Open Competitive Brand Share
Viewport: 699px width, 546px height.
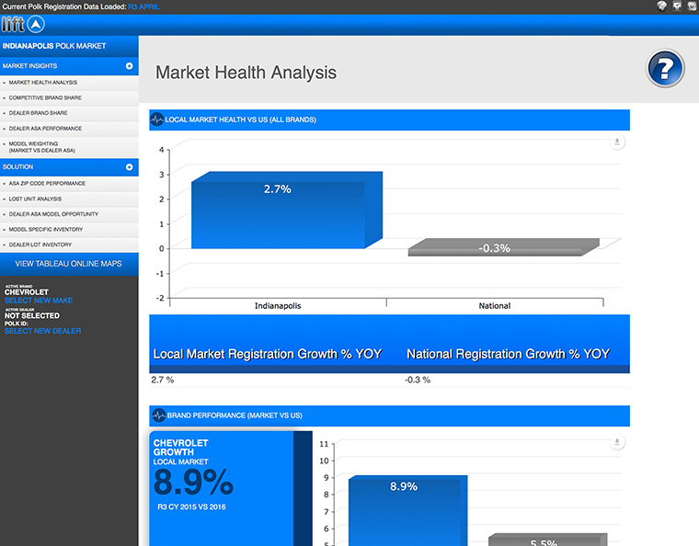(69, 98)
